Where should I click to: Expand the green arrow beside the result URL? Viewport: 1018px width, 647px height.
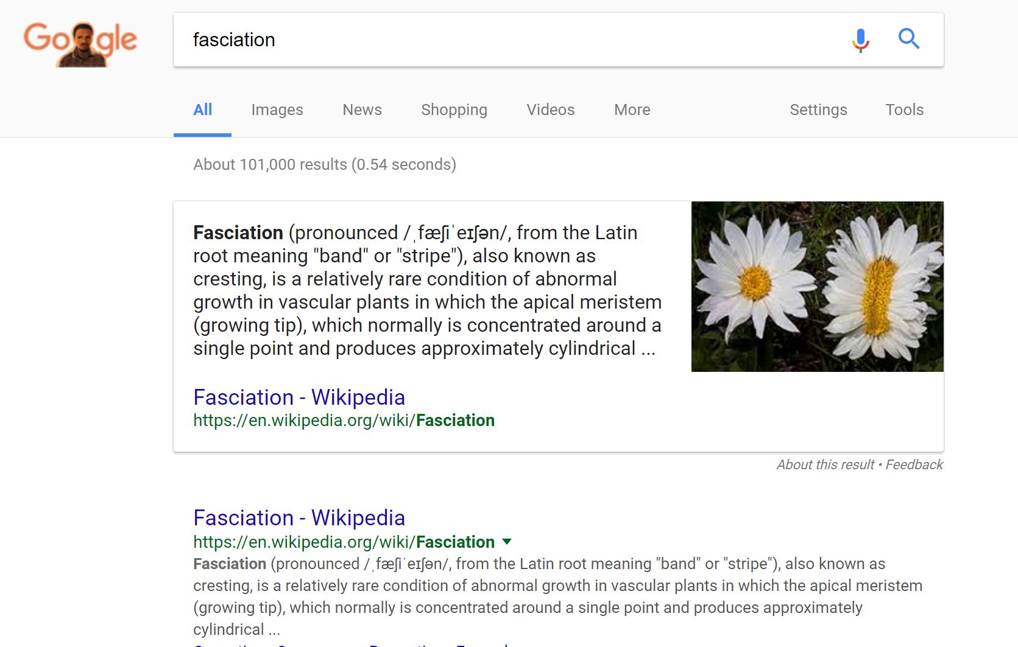507,542
